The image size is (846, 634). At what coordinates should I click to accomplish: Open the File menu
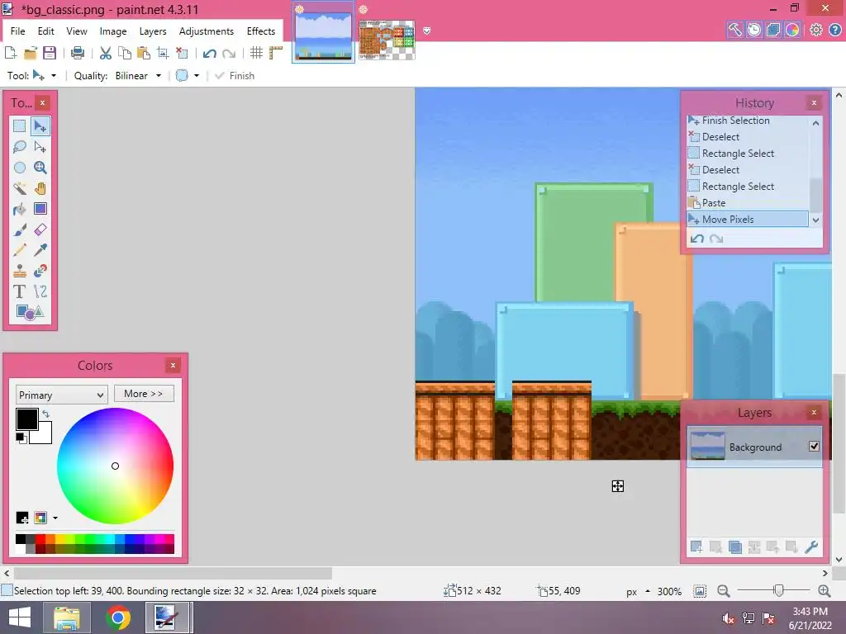[x=18, y=31]
